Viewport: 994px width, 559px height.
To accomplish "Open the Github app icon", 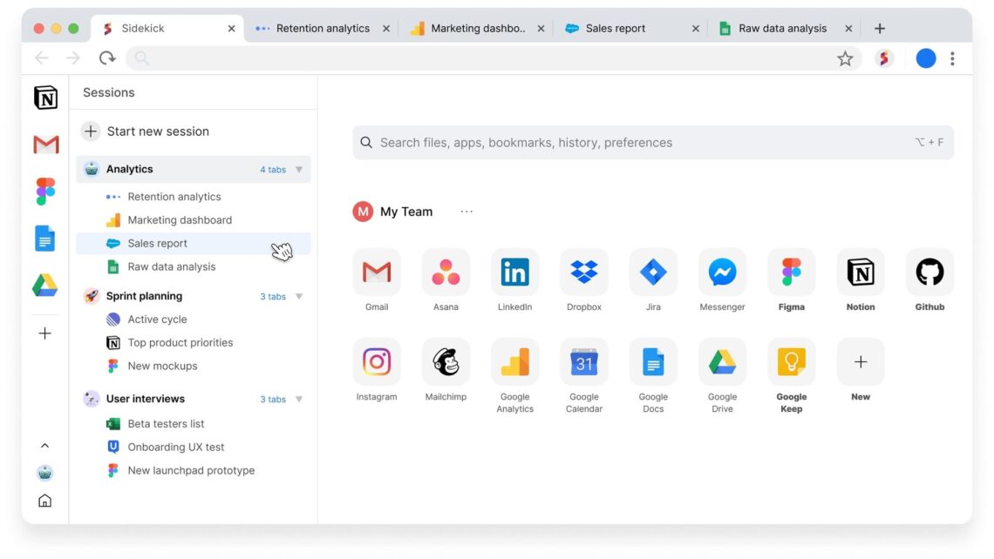I will tap(929, 272).
